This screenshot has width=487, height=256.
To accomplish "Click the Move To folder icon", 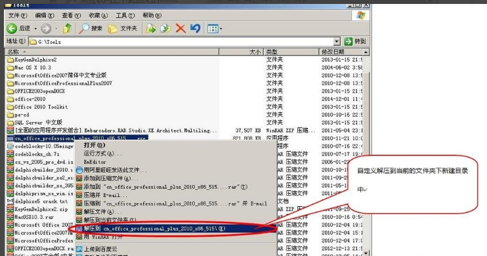I will [x=151, y=29].
